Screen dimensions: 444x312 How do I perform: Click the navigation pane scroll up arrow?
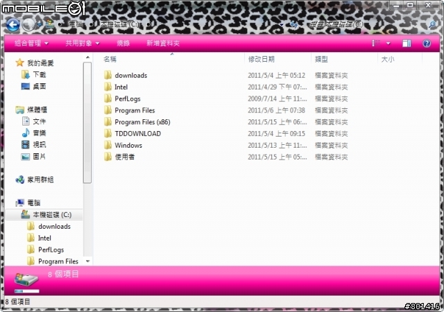(87, 58)
